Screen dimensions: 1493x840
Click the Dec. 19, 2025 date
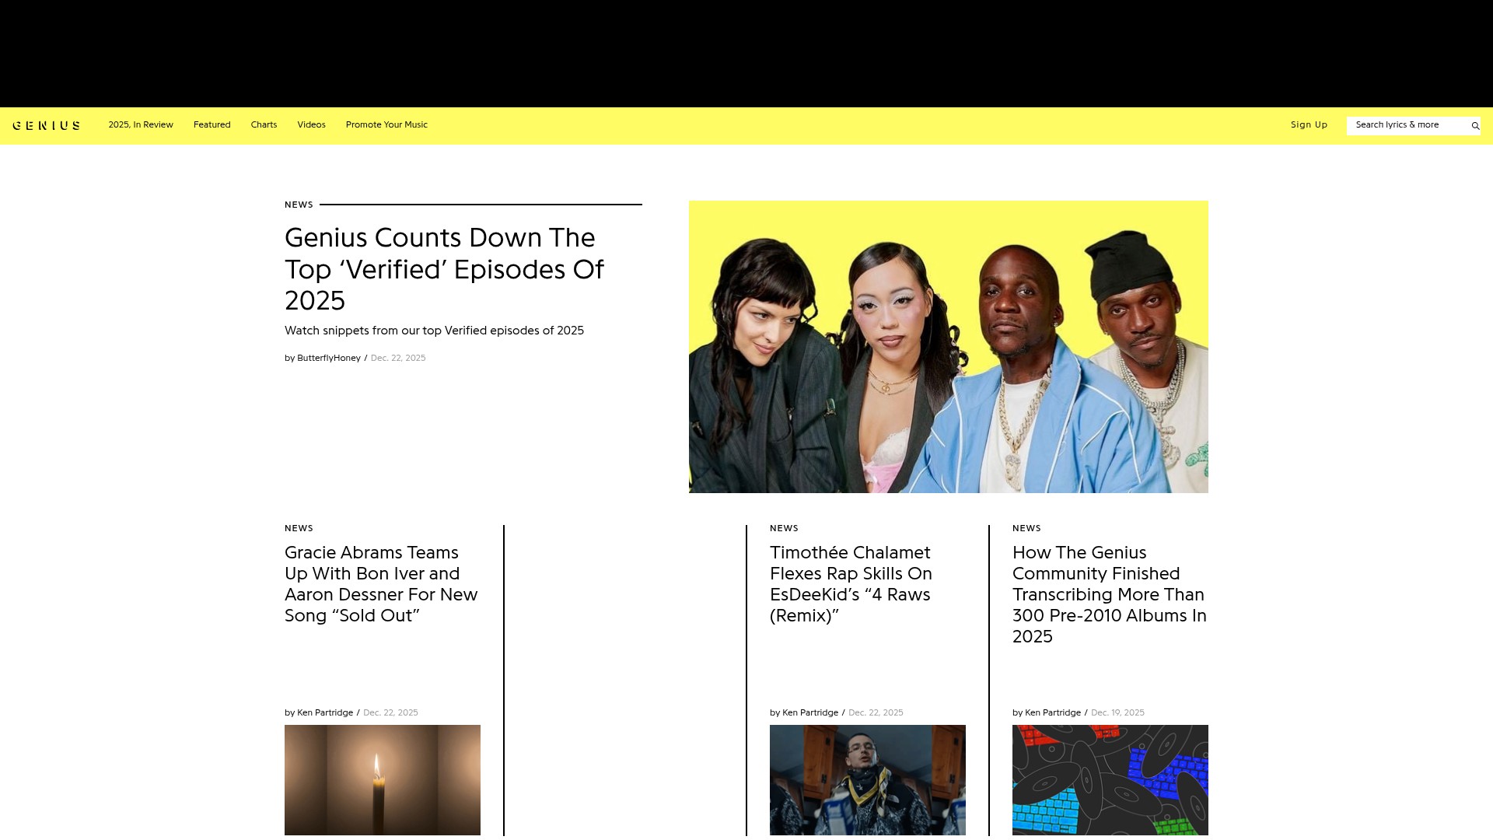coord(1117,713)
